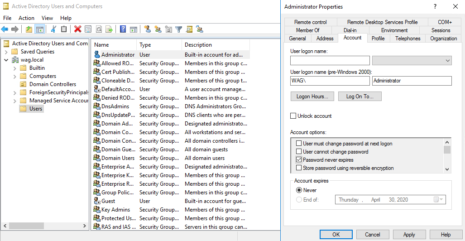
Task: Click the Account options scroll down arrow
Action: coord(447,169)
